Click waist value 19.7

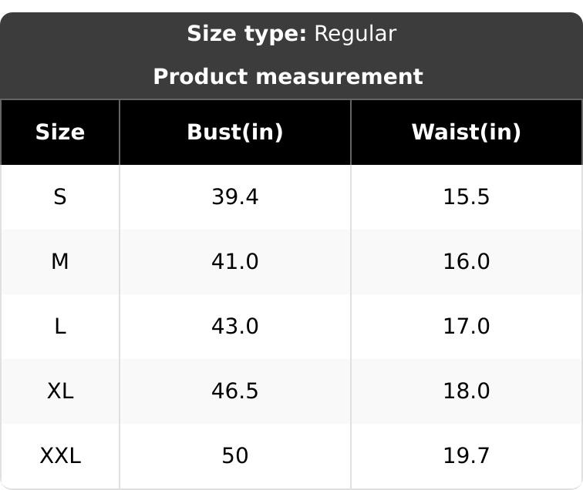click(466, 456)
